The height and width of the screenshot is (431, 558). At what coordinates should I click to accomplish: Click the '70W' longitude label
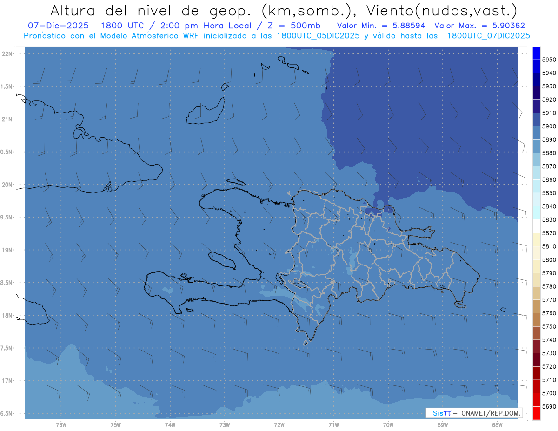point(388,425)
